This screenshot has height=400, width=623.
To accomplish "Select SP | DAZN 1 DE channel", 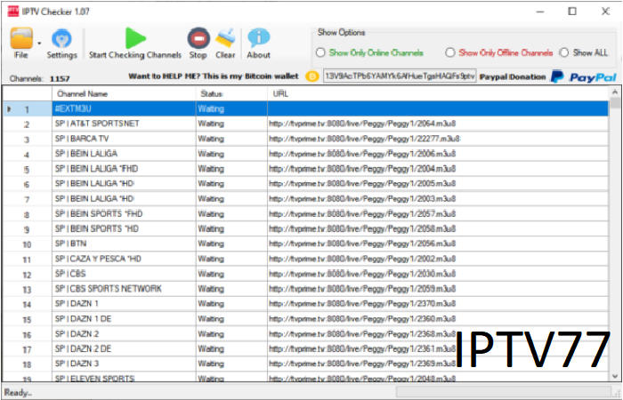I will point(124,318).
